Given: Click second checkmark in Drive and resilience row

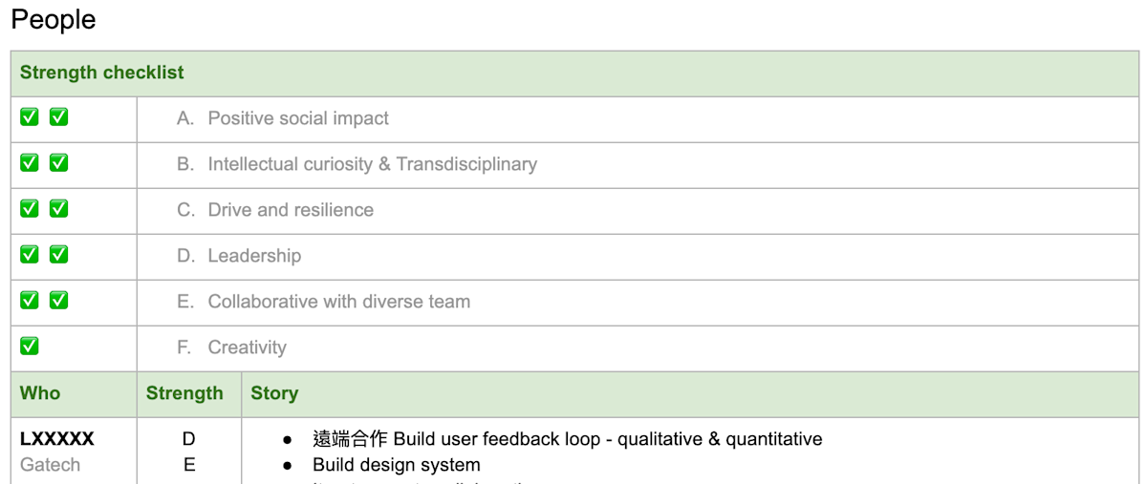Looking at the screenshot, I should tap(58, 208).
